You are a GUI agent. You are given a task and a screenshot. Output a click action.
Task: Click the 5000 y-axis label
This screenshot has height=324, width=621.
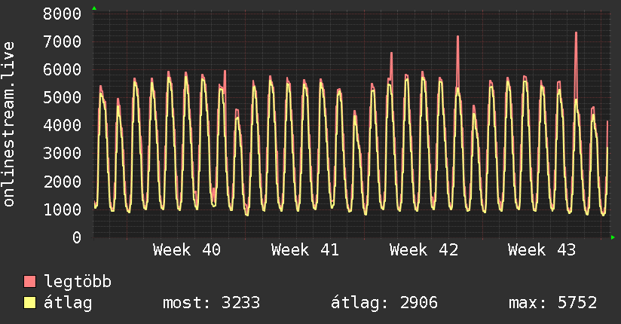coord(63,97)
